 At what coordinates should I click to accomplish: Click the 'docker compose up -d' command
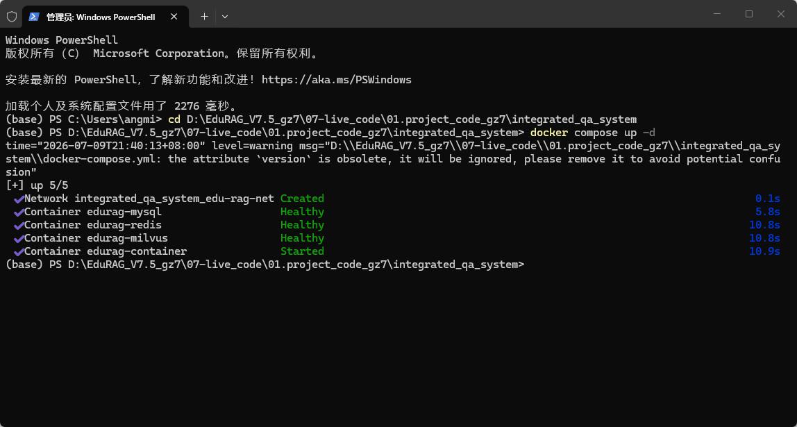tap(593, 133)
